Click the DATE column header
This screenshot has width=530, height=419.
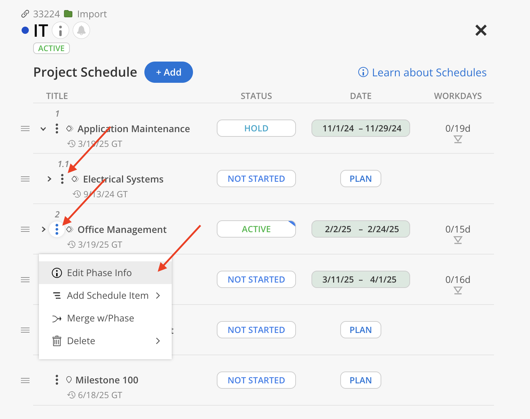tap(361, 96)
